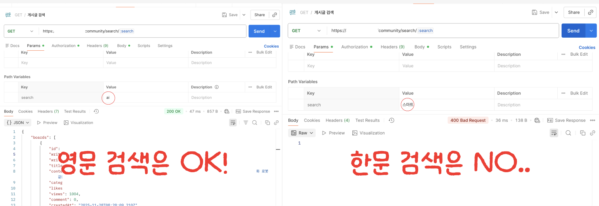The height and width of the screenshot is (206, 599).
Task: Click the HTTP request icon in left window
Action: pos(8,15)
